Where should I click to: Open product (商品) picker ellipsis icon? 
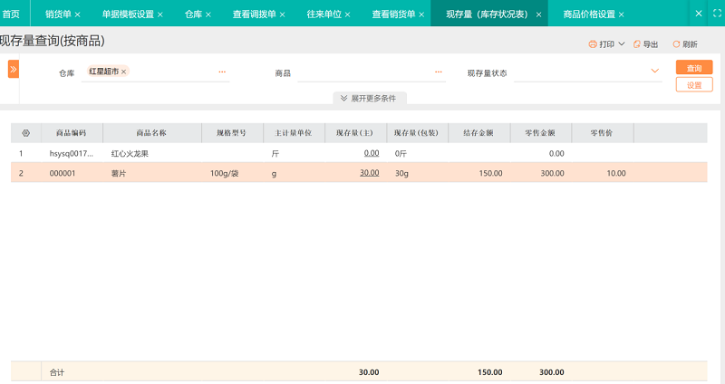coord(439,72)
